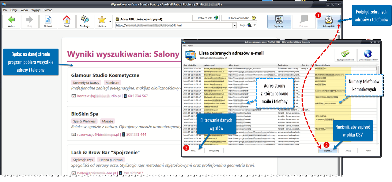Click the Kosmetyka twarzy tag
Screen dimensions: 392x182
point(87,82)
